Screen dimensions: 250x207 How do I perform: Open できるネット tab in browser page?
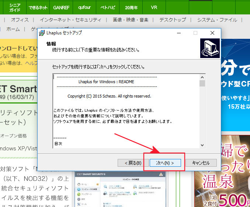pos(38,7)
